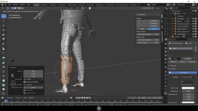Open the Tool properties tab
The image size is (198, 111).
pos(166,44)
